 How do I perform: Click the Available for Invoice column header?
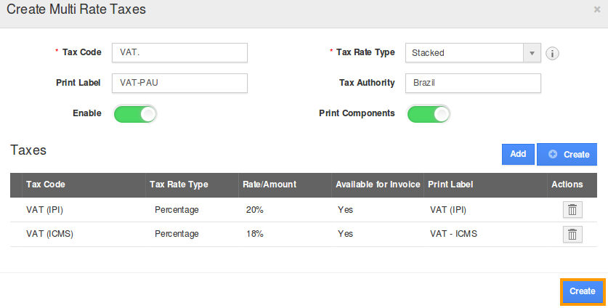coord(378,185)
